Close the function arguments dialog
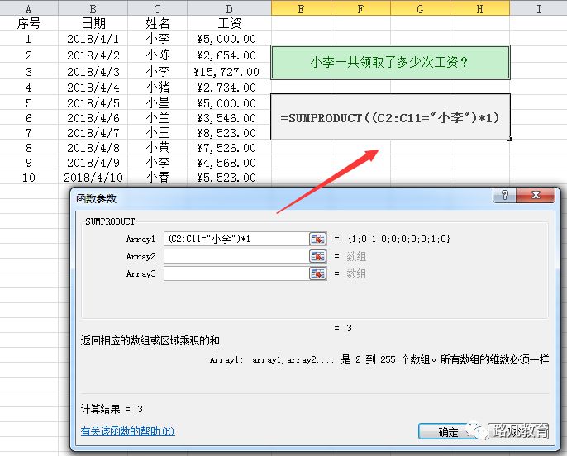The image size is (567, 456). tap(540, 197)
